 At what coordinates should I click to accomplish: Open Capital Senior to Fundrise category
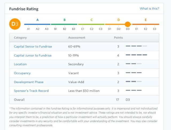coord(33,46)
